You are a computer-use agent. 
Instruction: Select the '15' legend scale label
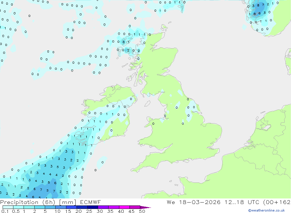pyautogui.click(x=68, y=211)
